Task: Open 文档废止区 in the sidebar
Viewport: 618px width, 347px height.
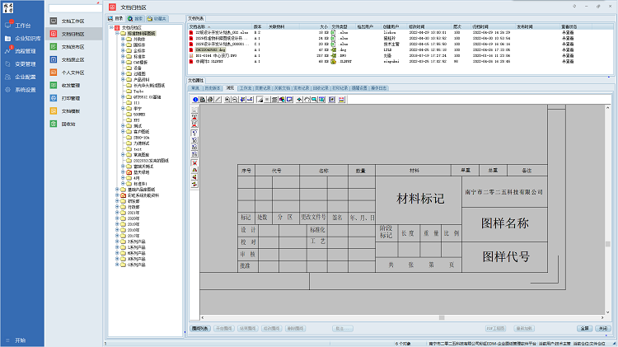Action: tap(73, 59)
